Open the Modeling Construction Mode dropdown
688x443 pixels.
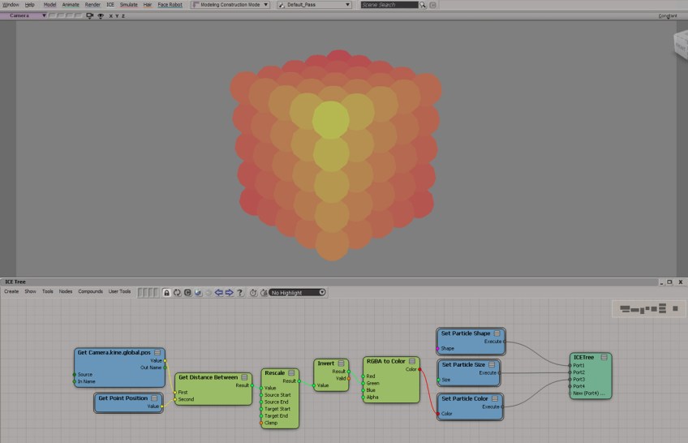(231, 5)
